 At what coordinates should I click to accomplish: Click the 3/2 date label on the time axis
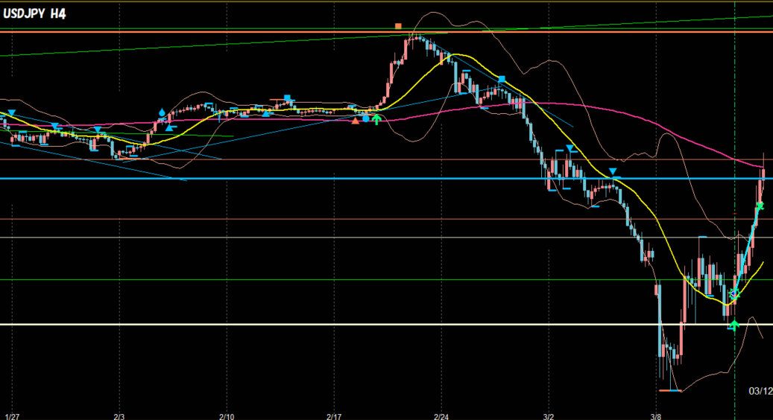(x=548, y=416)
